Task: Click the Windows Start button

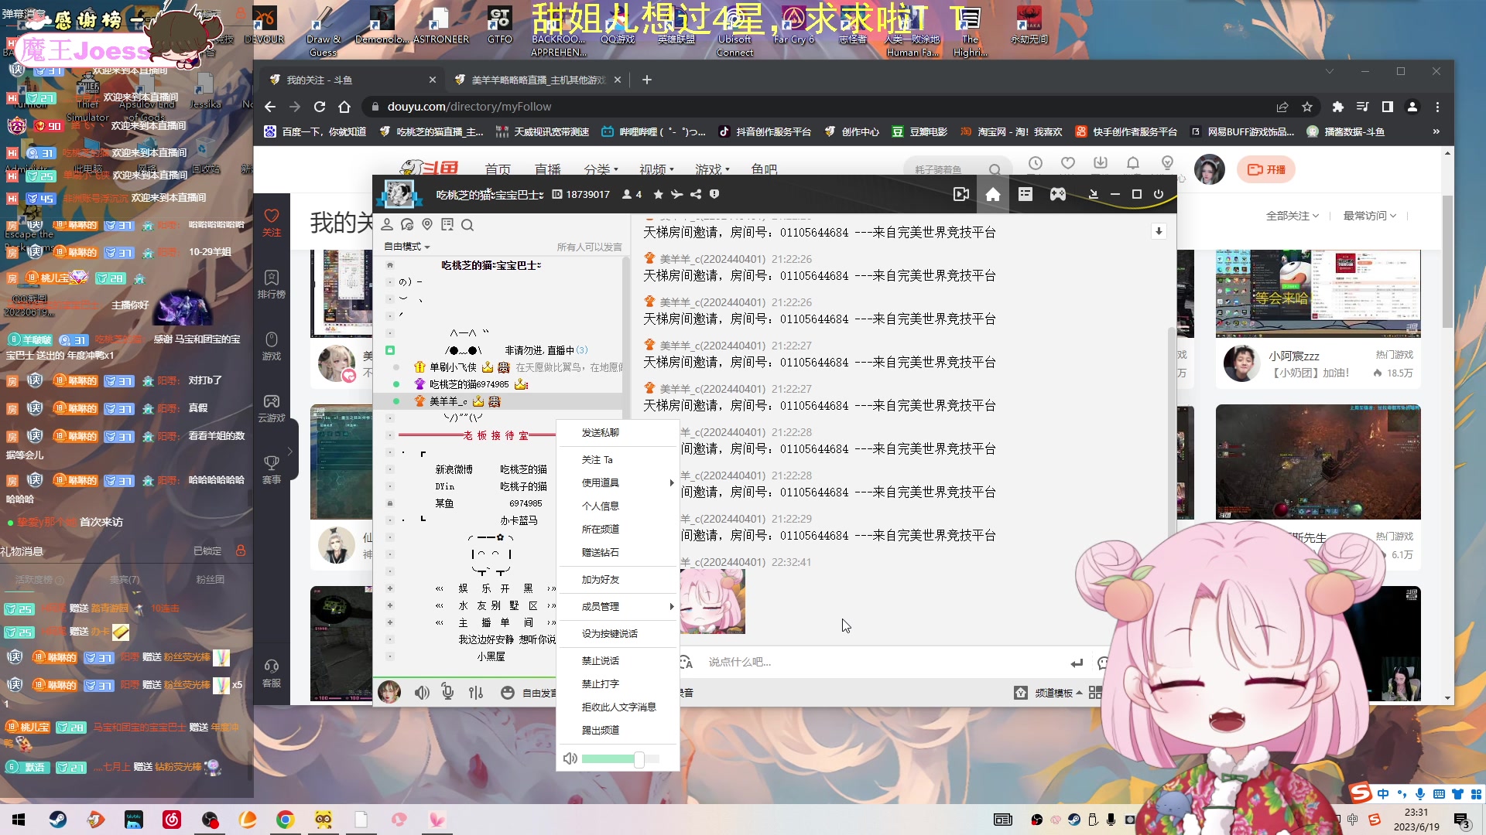Action: [19, 820]
